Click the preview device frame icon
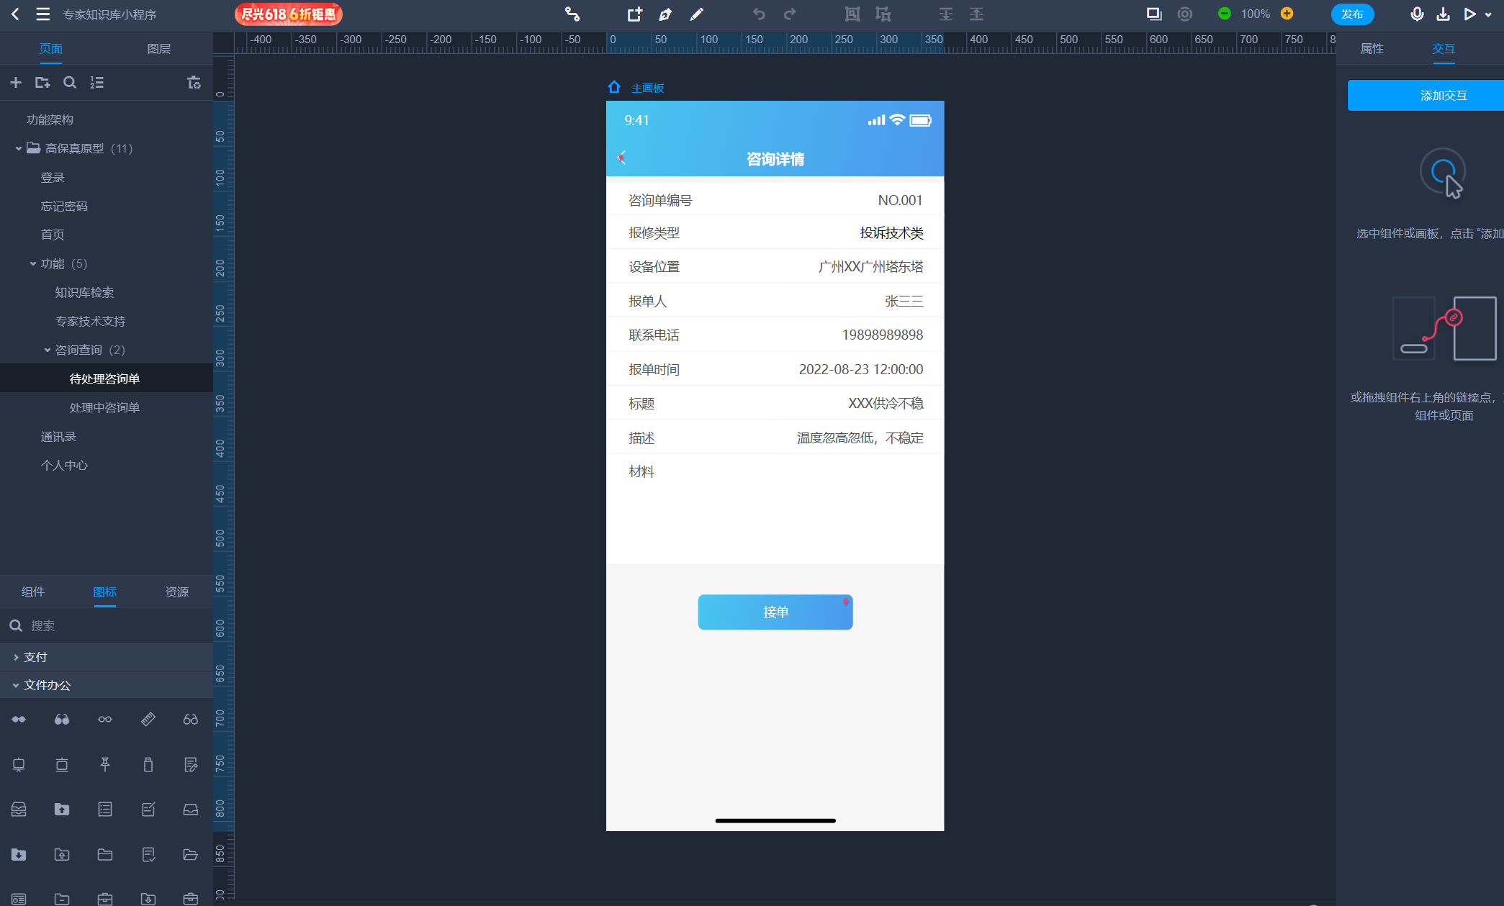The width and height of the screenshot is (1504, 906). coord(1154,14)
